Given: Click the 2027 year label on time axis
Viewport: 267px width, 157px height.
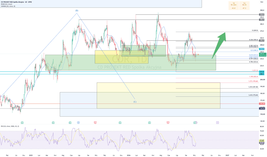Looking at the screenshot, I should click(x=227, y=155).
